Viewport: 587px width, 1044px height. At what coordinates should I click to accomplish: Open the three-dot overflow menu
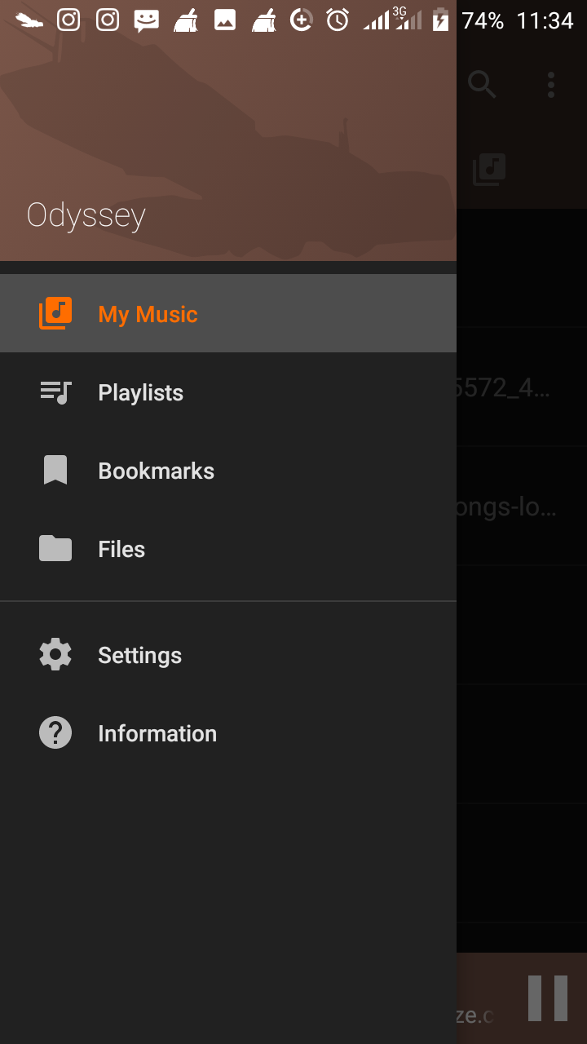coord(551,84)
